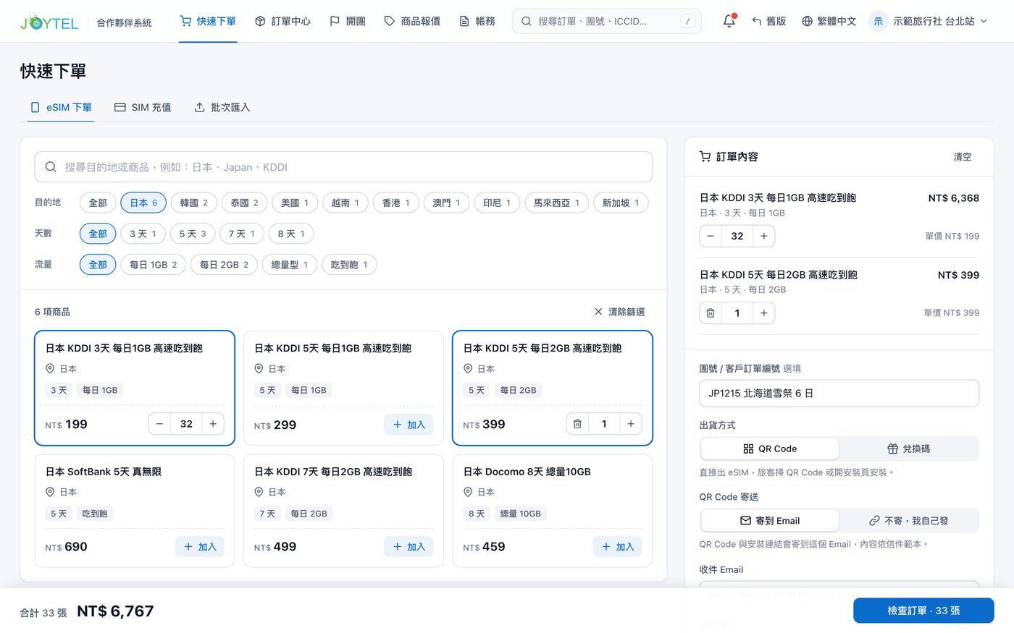This screenshot has width=1014, height=633.
Task: Open 訂單中心 in the top navigation
Action: coord(282,21)
